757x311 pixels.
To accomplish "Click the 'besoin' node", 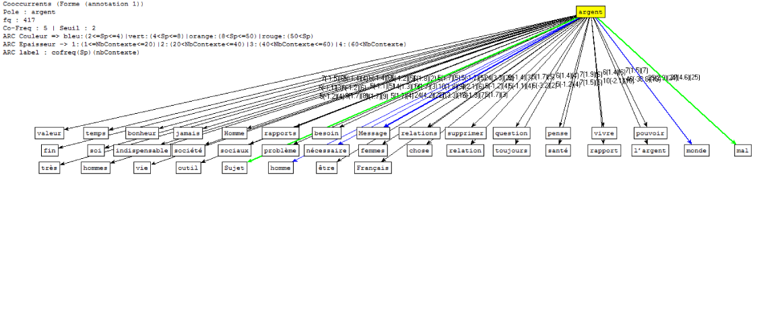I will tap(327, 133).
